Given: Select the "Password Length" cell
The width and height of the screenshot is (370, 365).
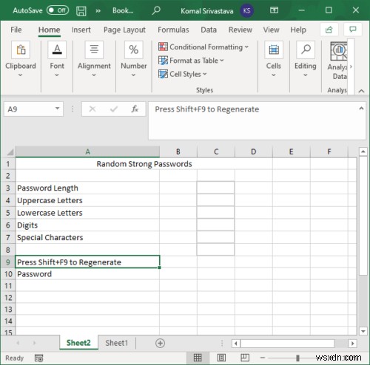Looking at the screenshot, I should click(x=87, y=188).
